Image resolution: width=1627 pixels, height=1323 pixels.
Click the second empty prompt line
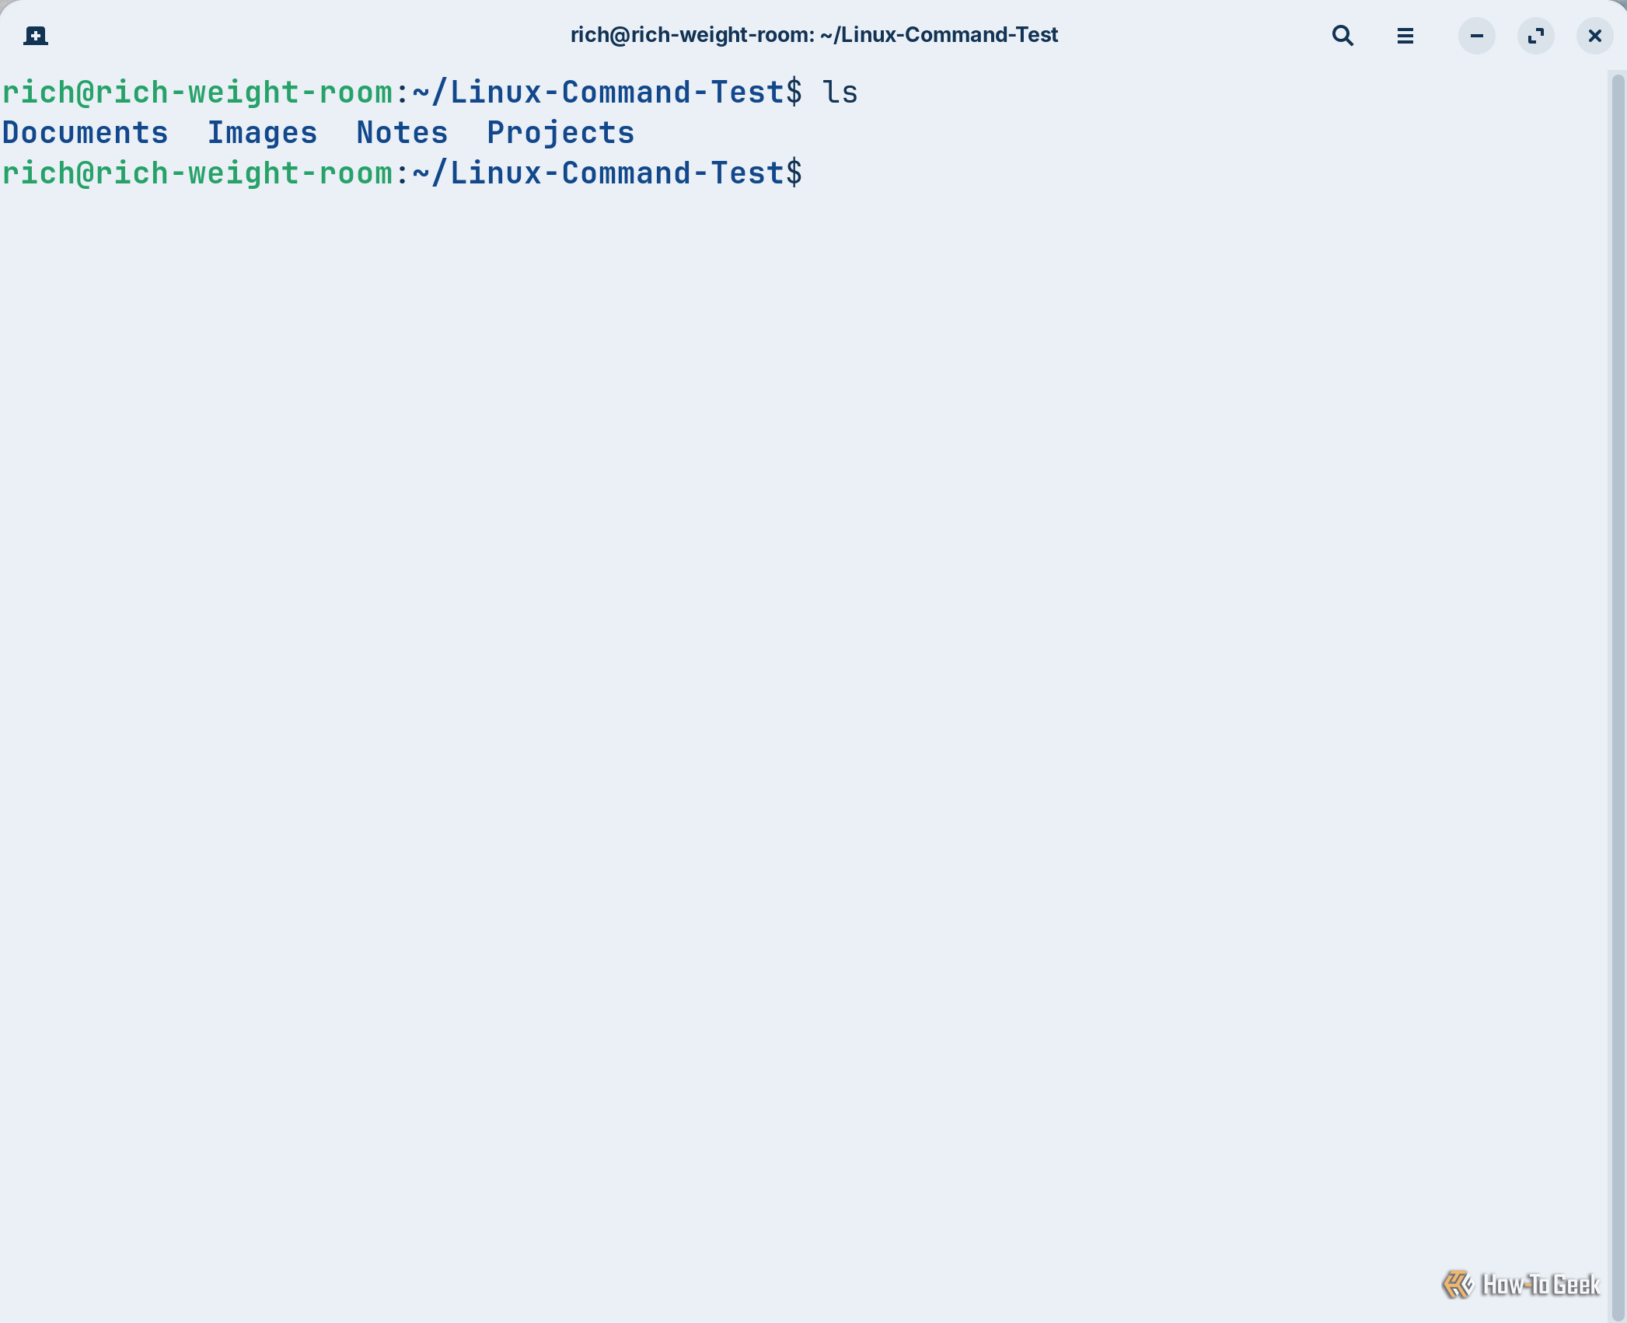(403, 173)
